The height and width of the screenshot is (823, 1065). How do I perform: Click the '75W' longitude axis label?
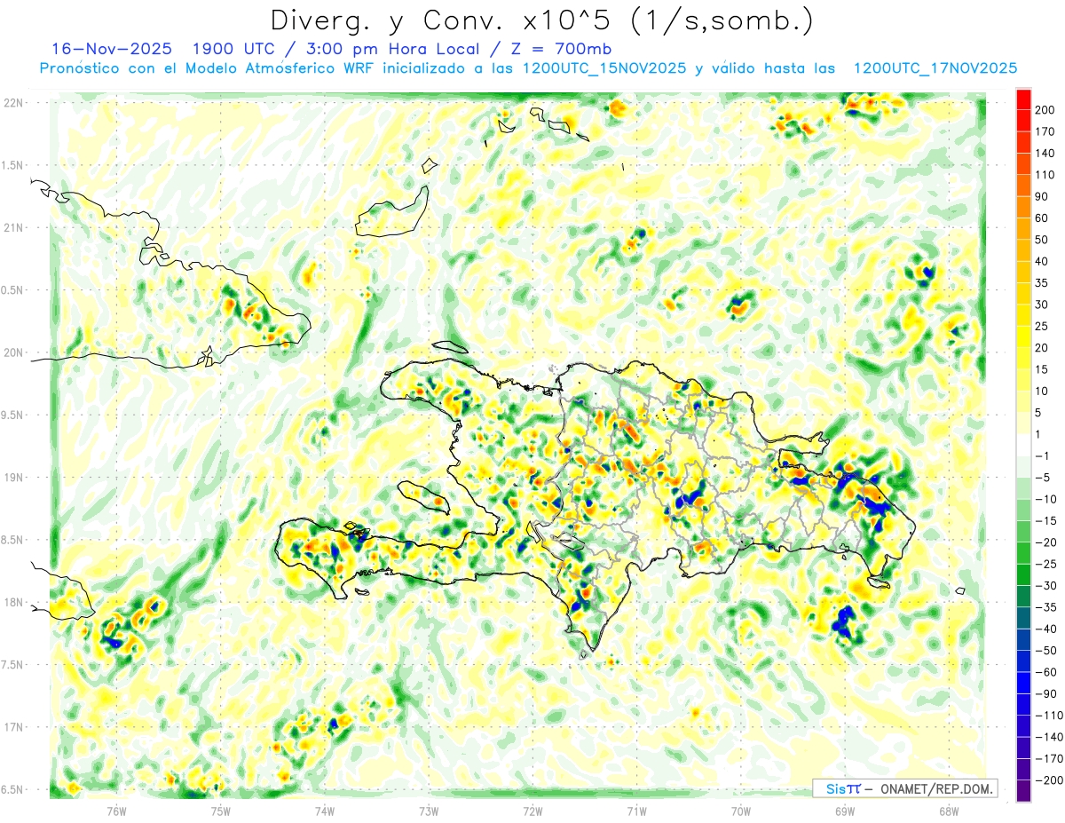click(x=220, y=811)
